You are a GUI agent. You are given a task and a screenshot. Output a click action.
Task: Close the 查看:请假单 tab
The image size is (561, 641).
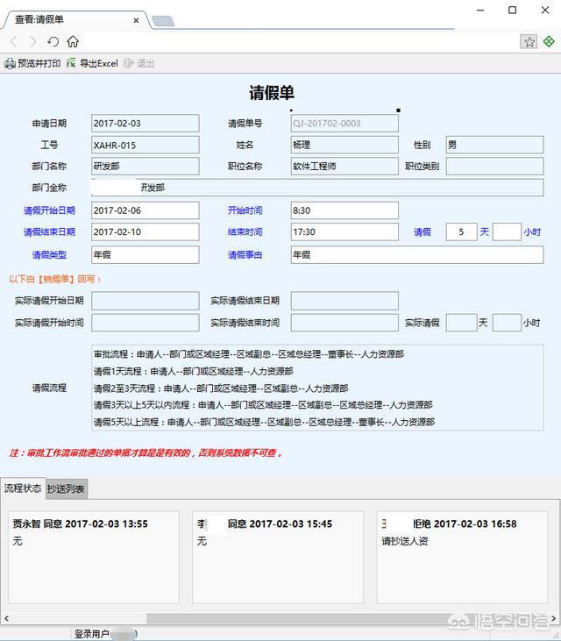coord(136,20)
